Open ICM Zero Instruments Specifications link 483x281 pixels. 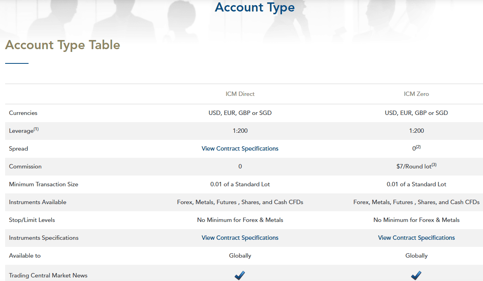click(416, 237)
